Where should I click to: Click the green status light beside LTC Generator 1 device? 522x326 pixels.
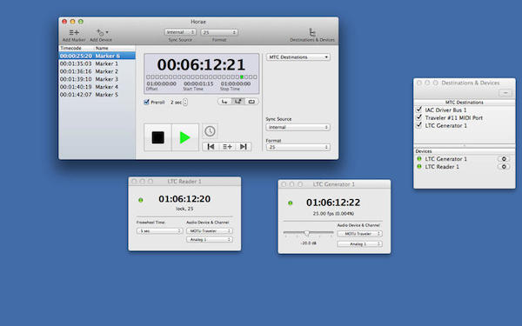419,159
